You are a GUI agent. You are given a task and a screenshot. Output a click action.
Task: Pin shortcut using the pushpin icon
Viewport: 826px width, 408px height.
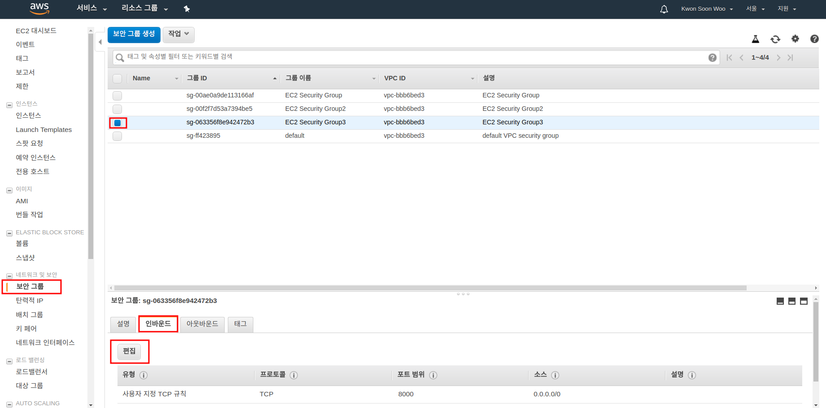click(x=187, y=9)
